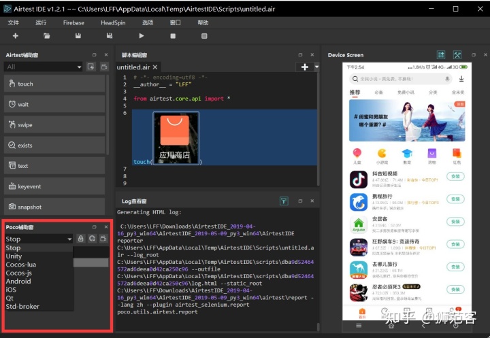Float the Poco assistant panel
490x338 pixels.
click(x=95, y=227)
